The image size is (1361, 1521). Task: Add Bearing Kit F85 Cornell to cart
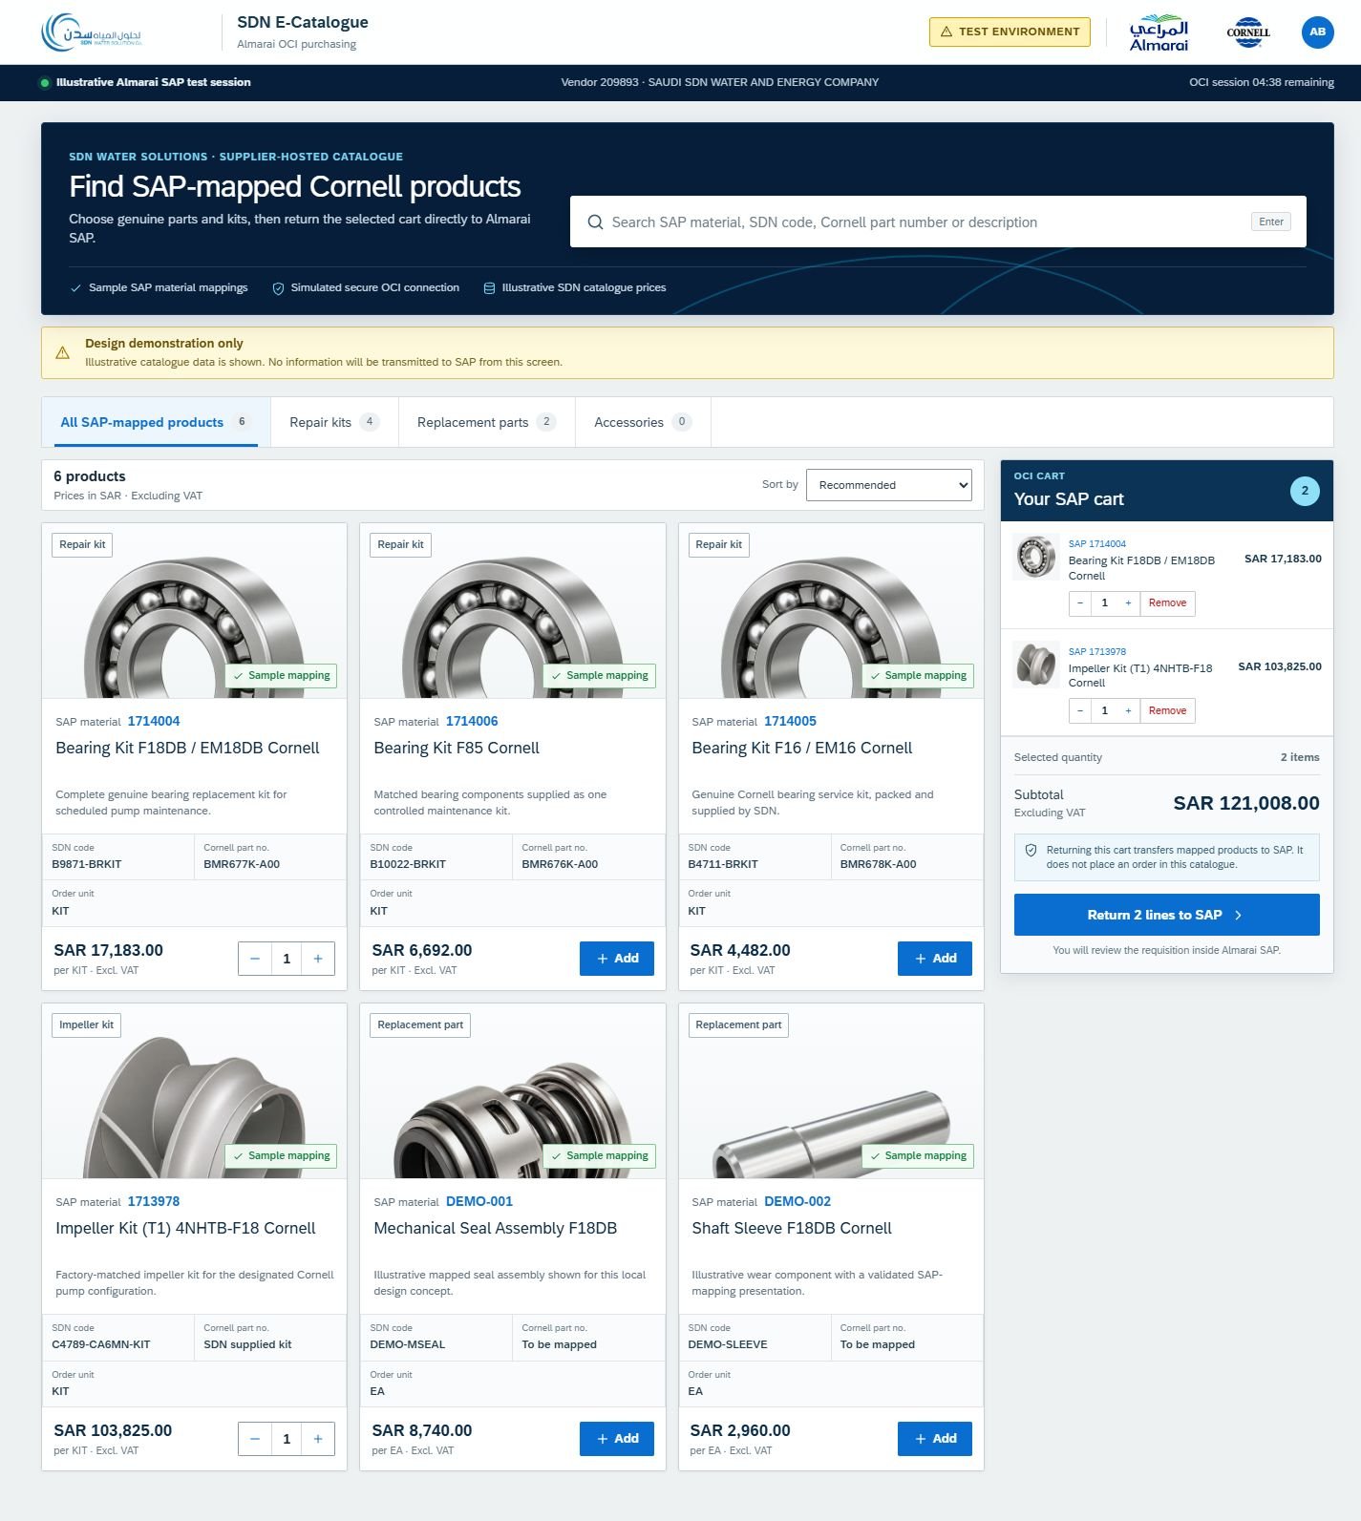tap(617, 959)
